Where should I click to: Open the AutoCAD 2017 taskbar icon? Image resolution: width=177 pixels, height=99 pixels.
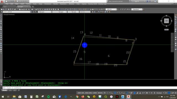pos(128,97)
